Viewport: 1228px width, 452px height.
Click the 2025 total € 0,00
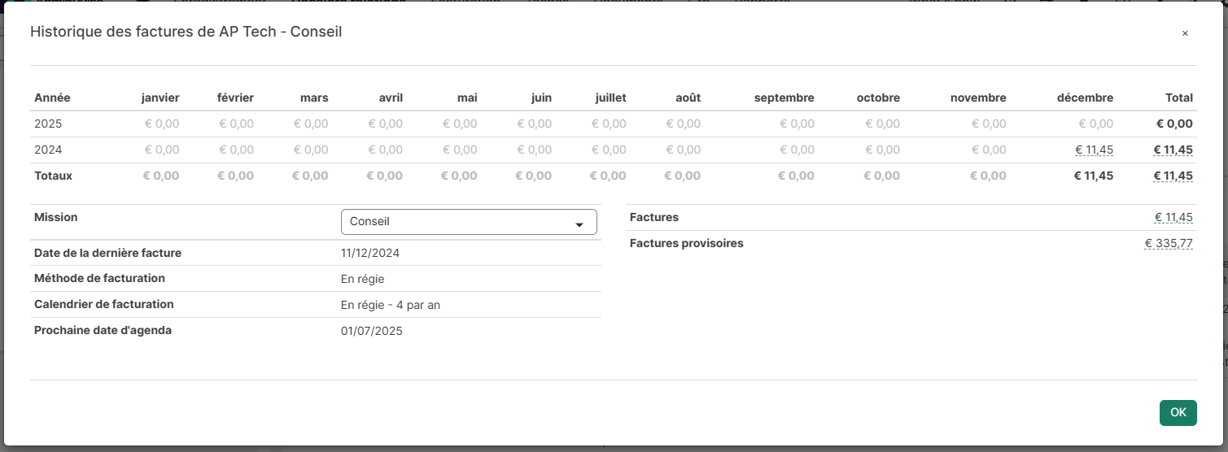(1174, 124)
